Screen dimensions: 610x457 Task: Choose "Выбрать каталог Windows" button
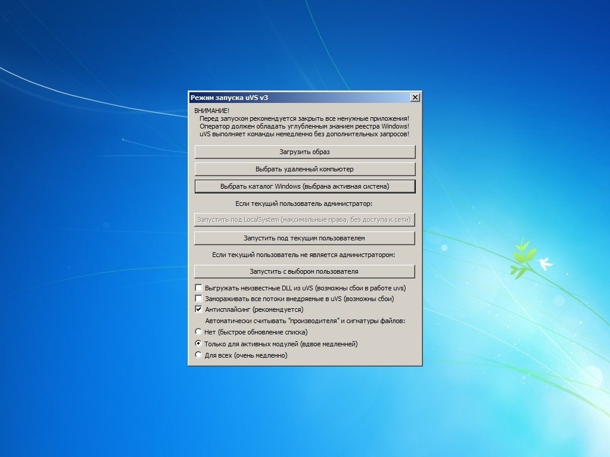(304, 186)
